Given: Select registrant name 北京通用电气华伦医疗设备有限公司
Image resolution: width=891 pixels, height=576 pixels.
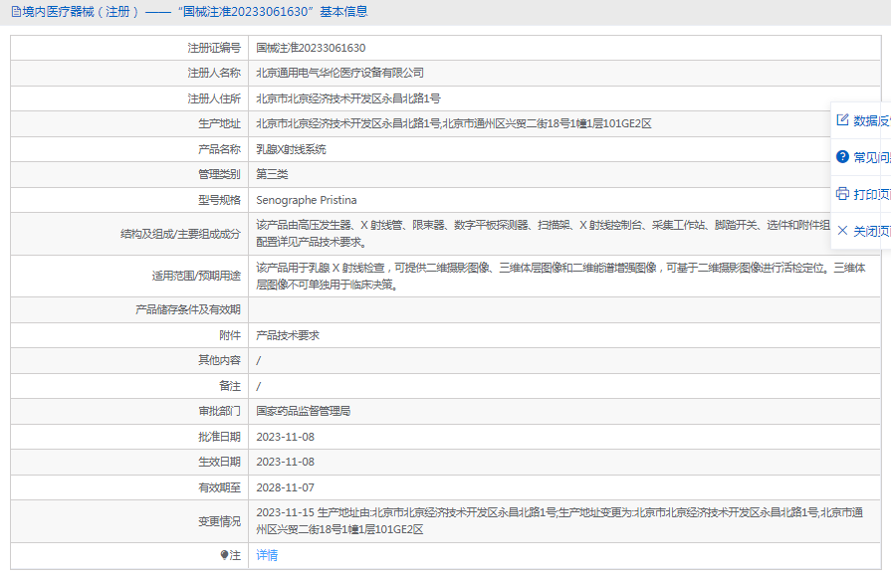Looking at the screenshot, I should click(339, 73).
